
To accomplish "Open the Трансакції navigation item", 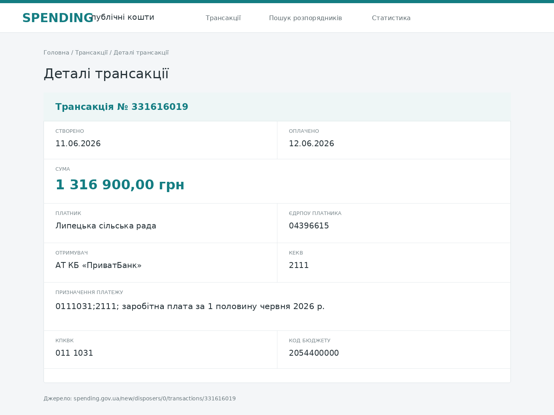I will point(223,18).
